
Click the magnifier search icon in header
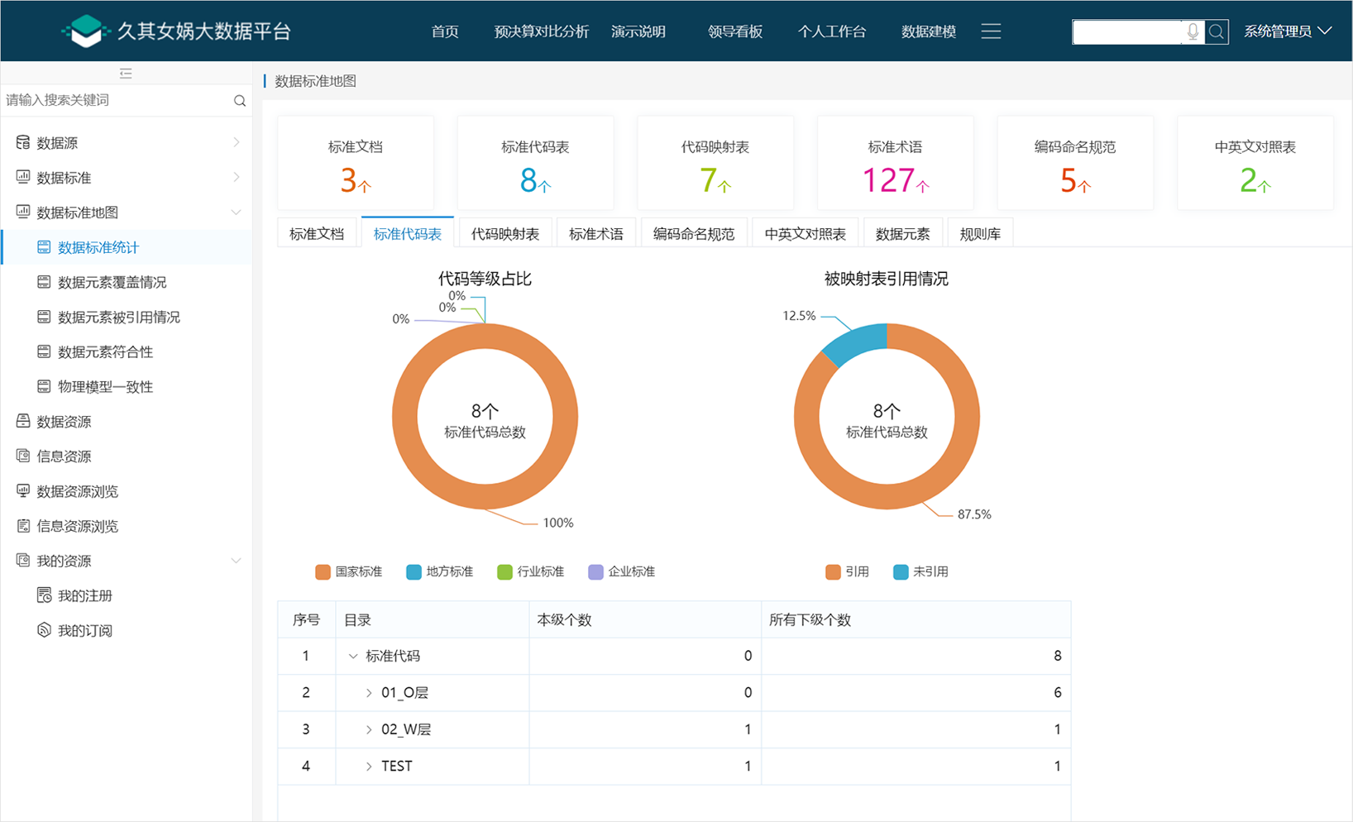[x=1217, y=31]
